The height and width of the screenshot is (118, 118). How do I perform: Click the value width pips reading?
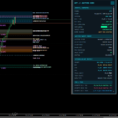[x=108, y=73]
